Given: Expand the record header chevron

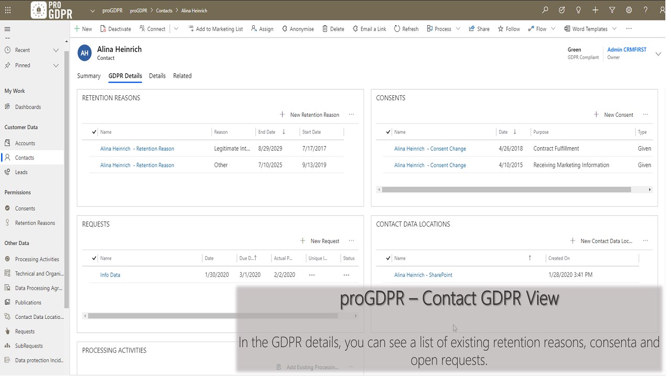Looking at the screenshot, I should (658, 54).
